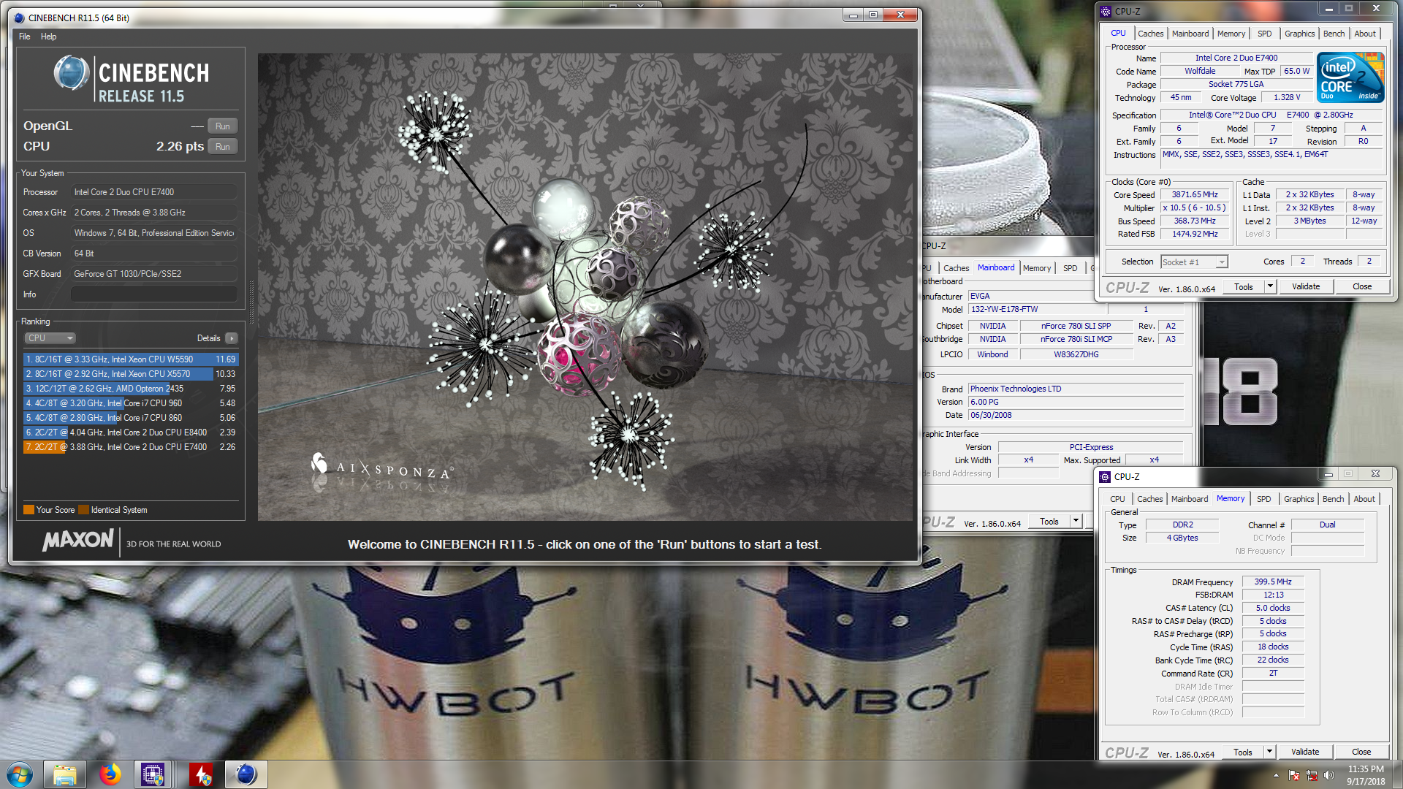Screen dimensions: 1403x789
Task: Select ranking row AMD Opteron 2435
Action: (x=131, y=389)
